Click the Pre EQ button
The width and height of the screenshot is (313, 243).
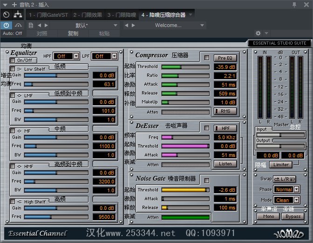tap(225, 58)
